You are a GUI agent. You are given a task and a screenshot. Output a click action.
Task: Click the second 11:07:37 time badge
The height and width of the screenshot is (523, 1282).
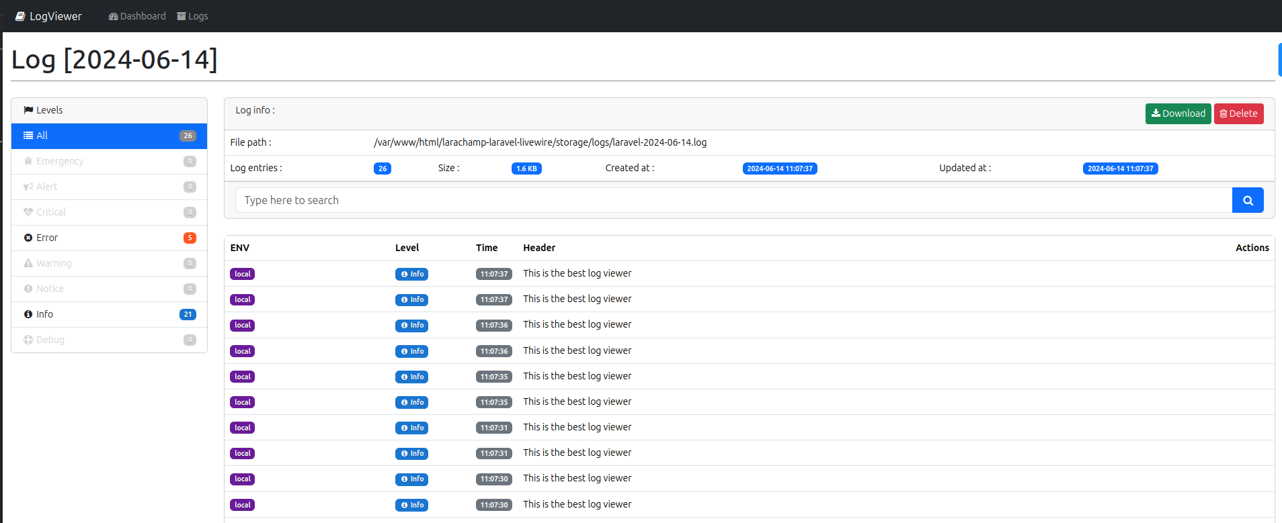click(494, 299)
